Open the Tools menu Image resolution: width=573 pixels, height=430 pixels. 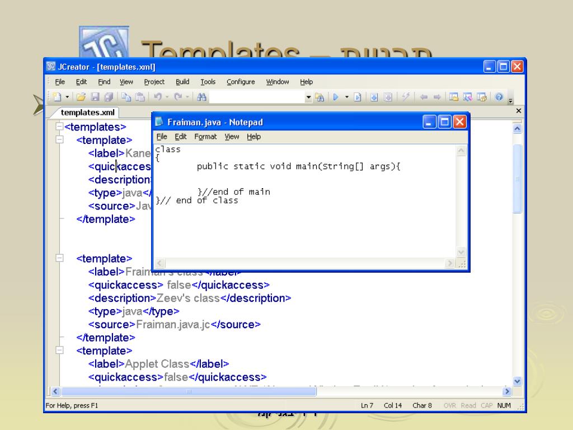point(208,82)
